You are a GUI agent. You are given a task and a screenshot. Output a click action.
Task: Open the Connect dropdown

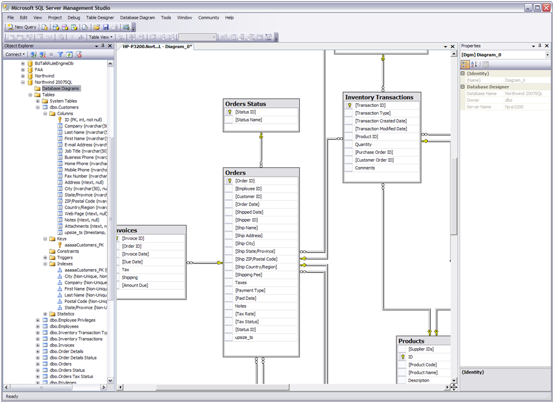(x=15, y=54)
